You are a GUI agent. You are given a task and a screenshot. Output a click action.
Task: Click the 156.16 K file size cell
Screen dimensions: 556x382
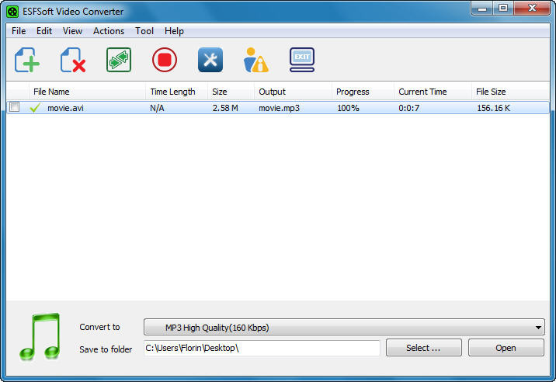(x=494, y=108)
